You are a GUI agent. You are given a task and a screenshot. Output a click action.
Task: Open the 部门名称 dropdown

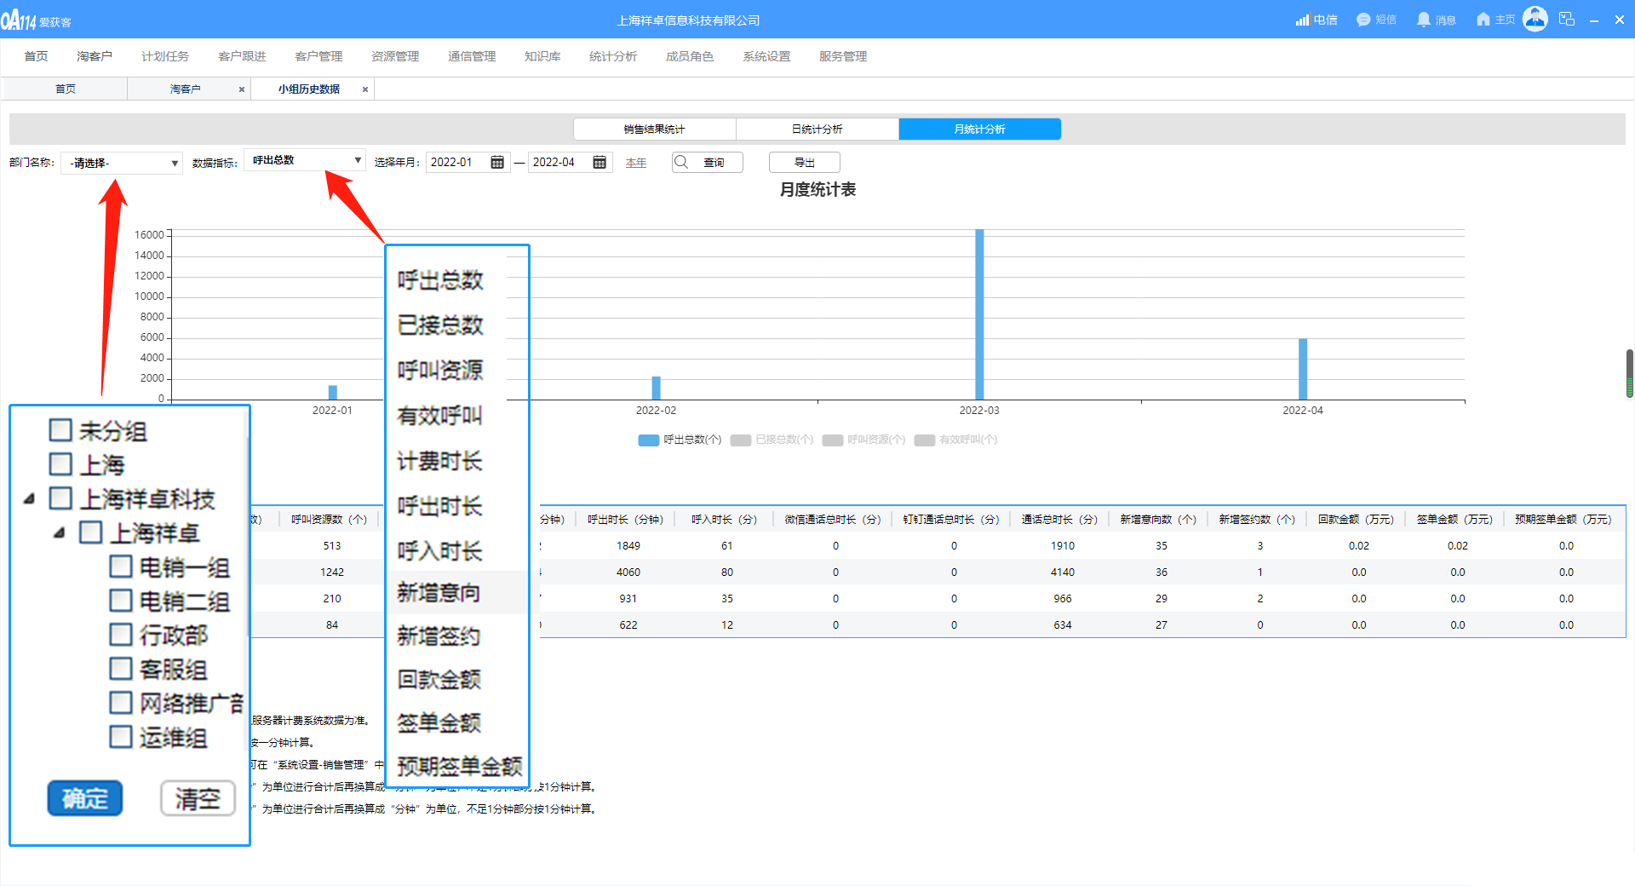(x=122, y=163)
